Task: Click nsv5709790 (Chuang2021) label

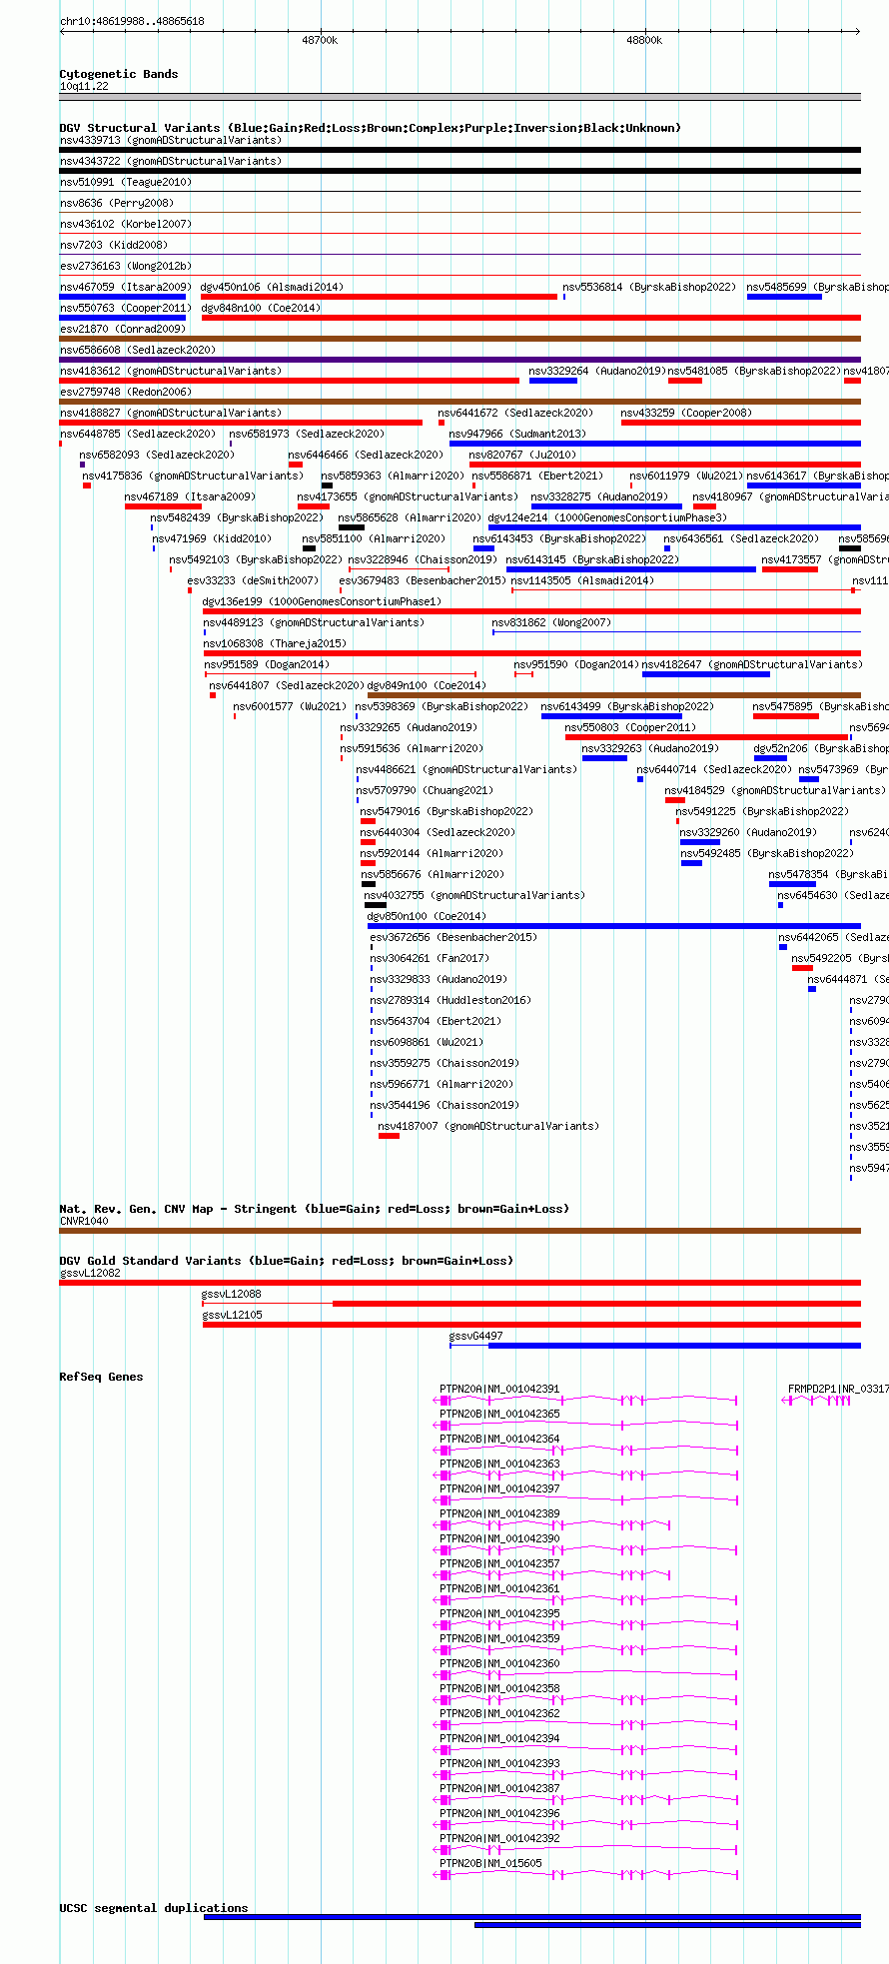Action: [x=426, y=790]
